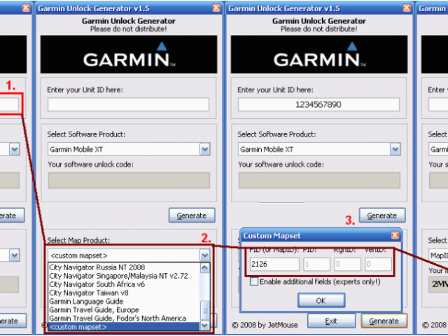Click the PID field showing 1
Image resolution: width=448 pixels, height=336 pixels.
tap(316, 264)
